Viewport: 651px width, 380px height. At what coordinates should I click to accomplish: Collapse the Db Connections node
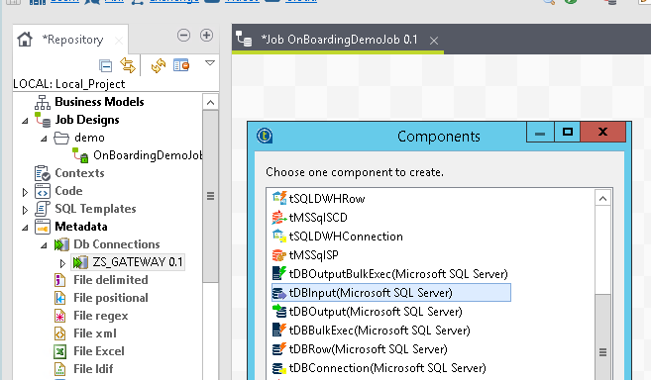pyautogui.click(x=44, y=245)
